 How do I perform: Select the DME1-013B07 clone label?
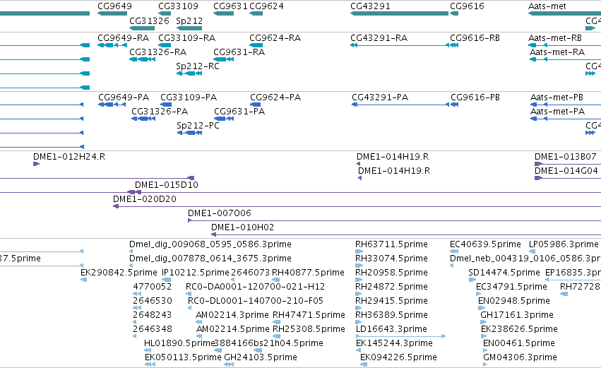coord(566,157)
